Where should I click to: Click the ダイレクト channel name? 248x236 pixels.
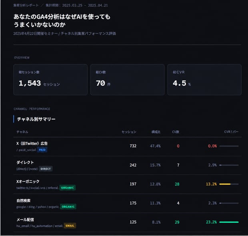(25, 162)
